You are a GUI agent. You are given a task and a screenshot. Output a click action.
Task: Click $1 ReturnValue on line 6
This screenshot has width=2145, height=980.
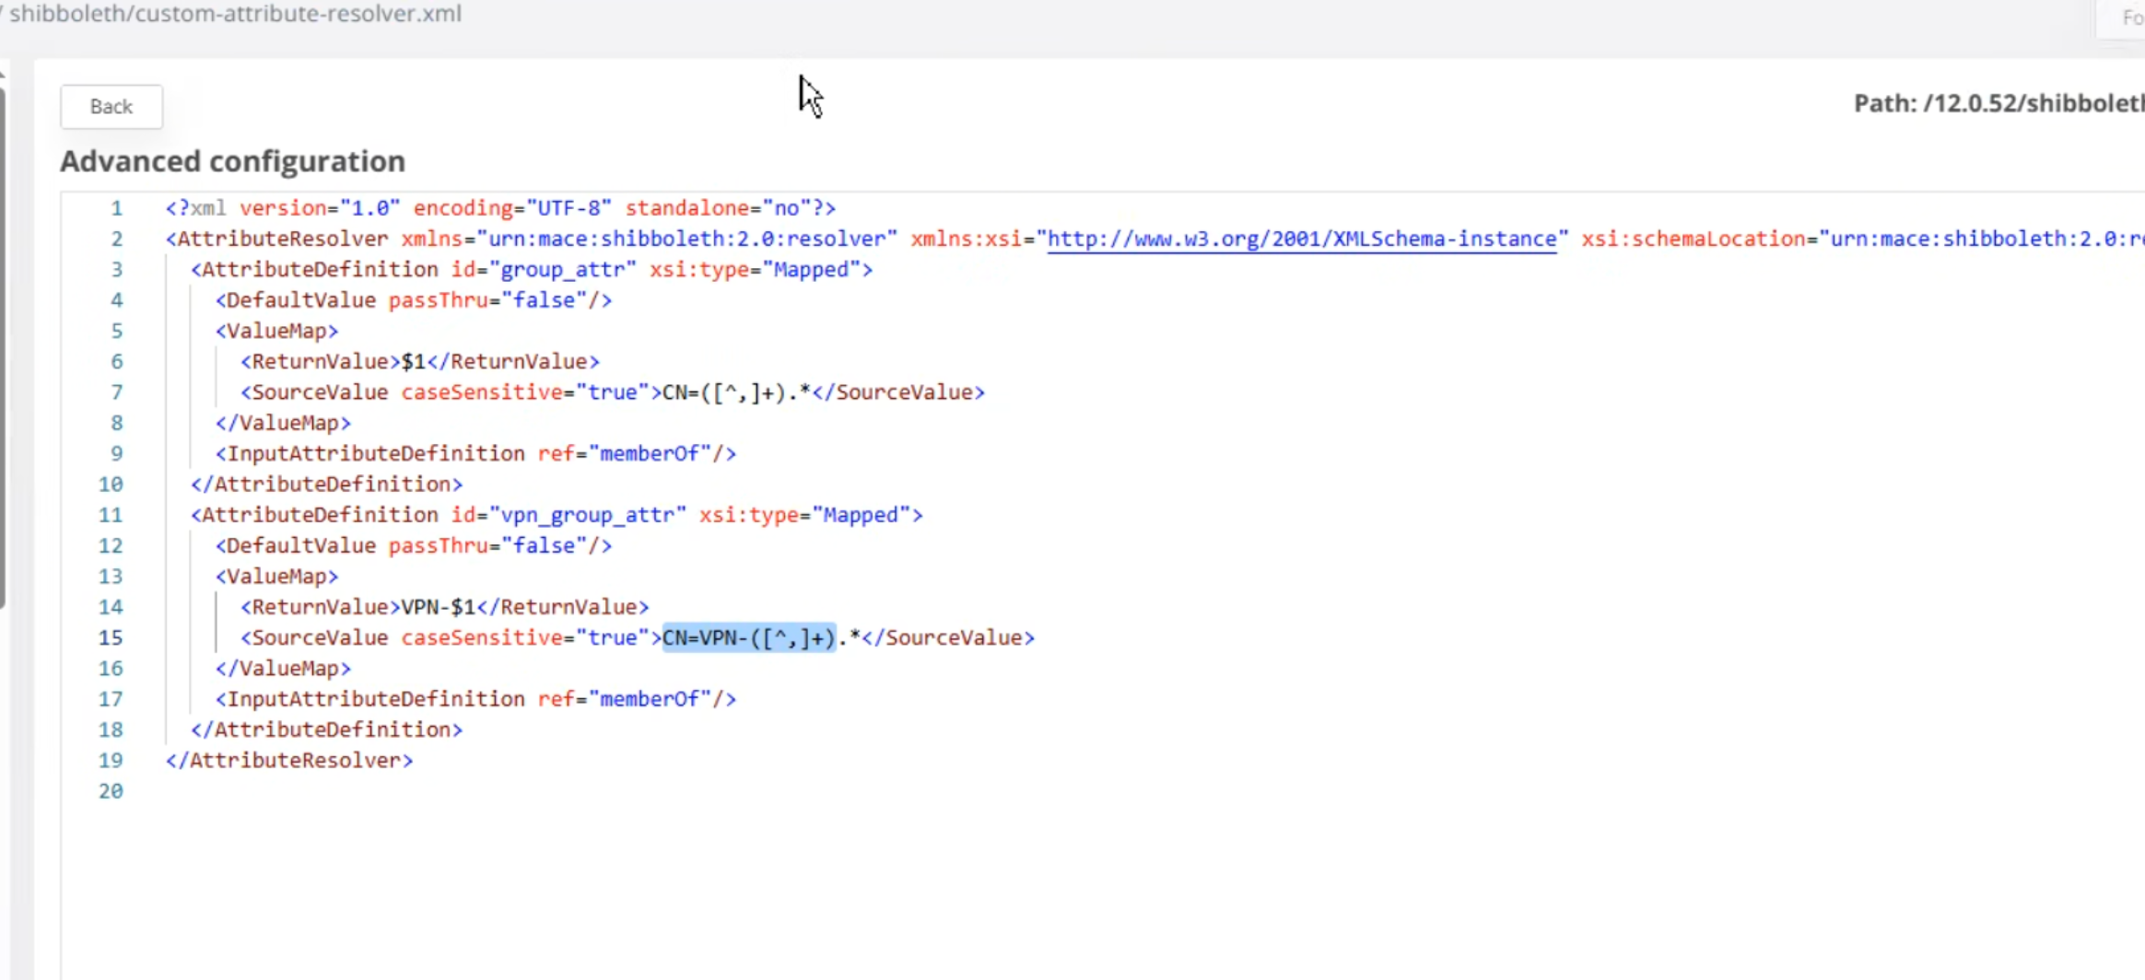pos(413,362)
